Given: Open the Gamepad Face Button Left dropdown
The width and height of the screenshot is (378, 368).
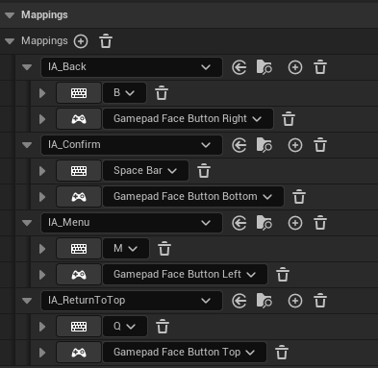Looking at the screenshot, I should click(185, 275).
